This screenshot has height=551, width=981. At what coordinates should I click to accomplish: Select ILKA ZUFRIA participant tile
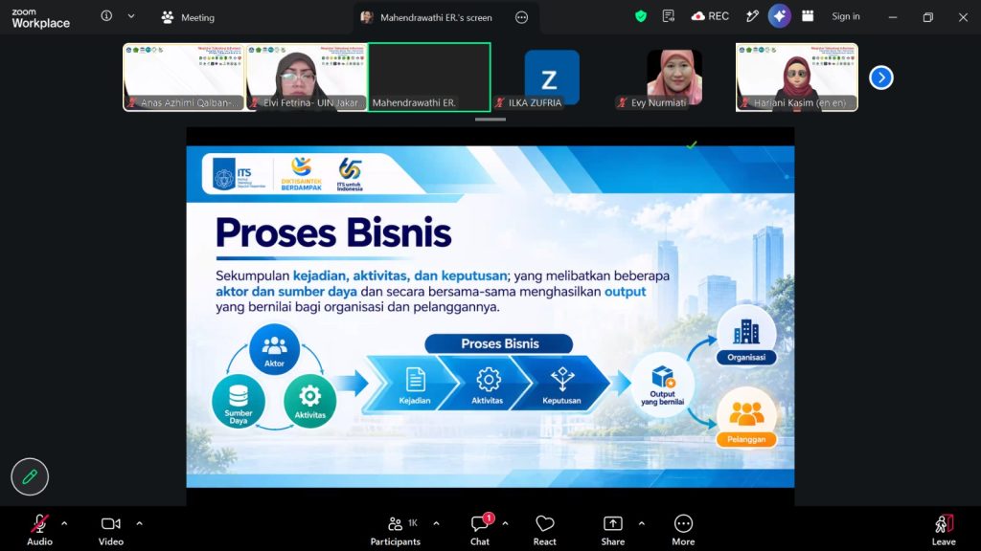point(551,77)
